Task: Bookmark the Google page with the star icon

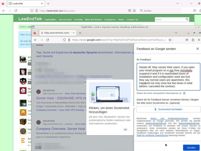Action: tap(170, 40)
